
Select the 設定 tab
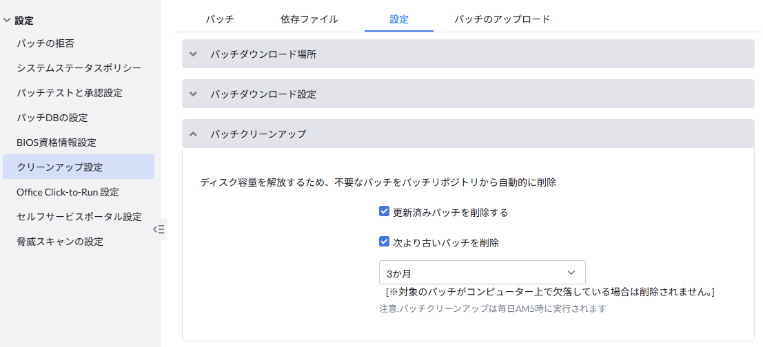(x=399, y=19)
